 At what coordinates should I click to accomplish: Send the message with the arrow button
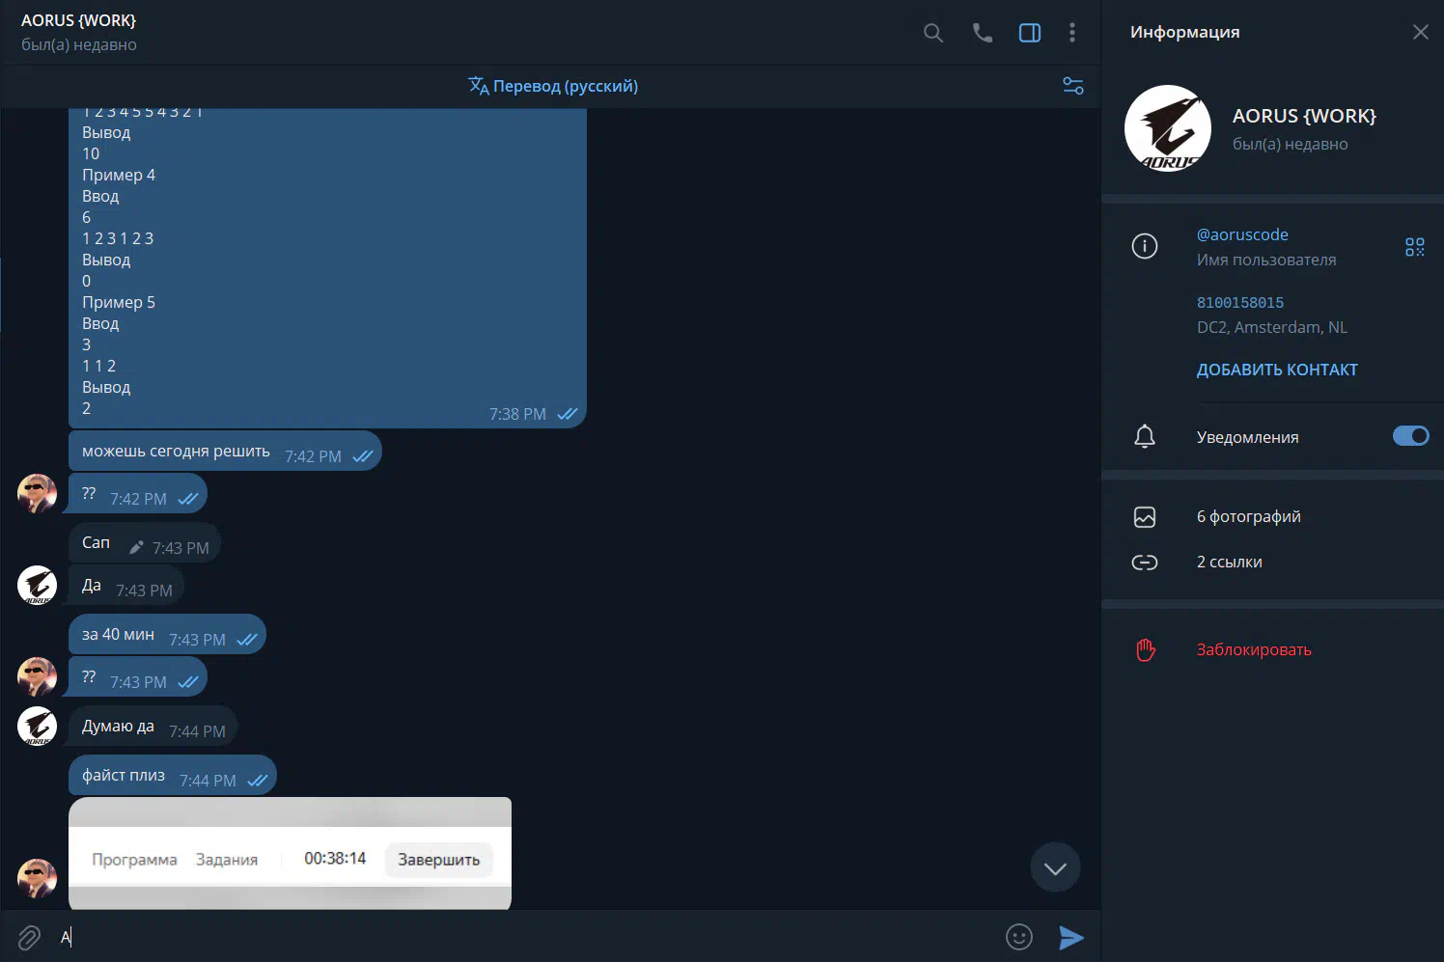[1071, 937]
